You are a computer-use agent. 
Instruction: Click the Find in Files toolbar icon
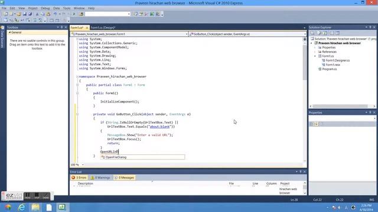[82, 14]
